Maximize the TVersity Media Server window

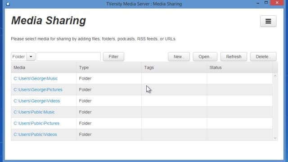(x=266, y=3)
